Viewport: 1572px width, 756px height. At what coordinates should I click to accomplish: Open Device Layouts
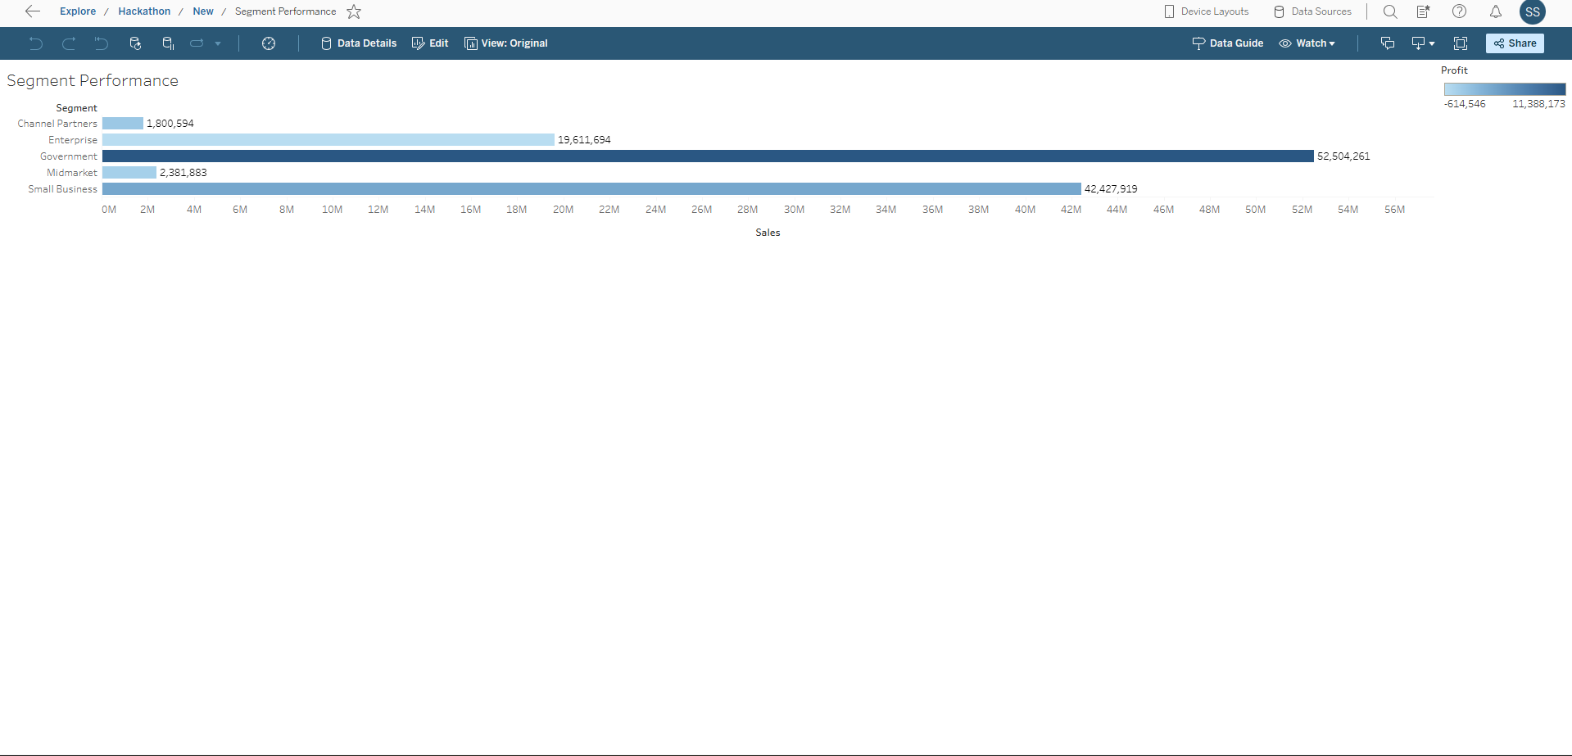click(1207, 11)
